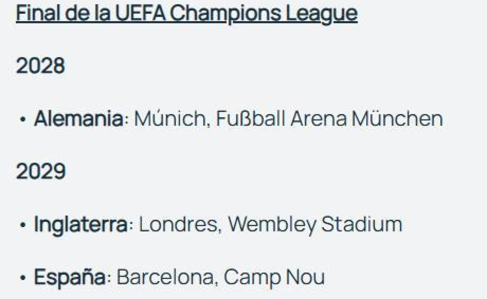487x299 pixels.
Task: Click the word Wembley in the venue name
Action: (x=272, y=224)
